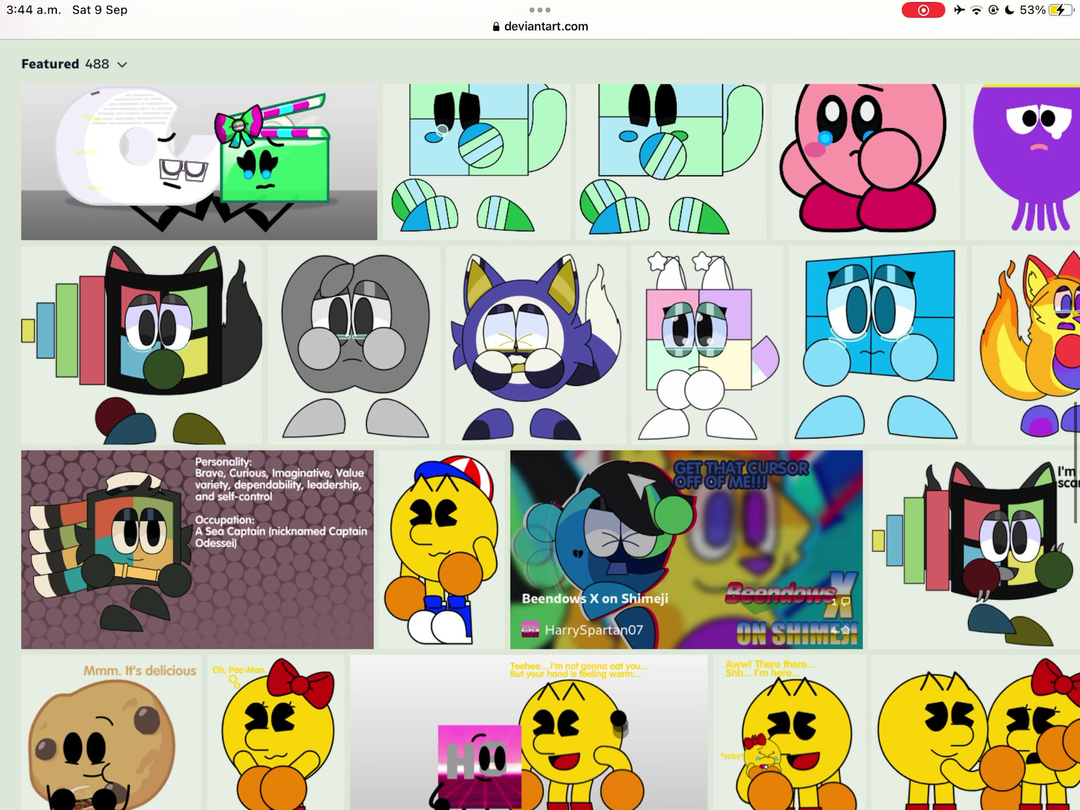Tap the orientation lock status icon
The width and height of the screenshot is (1080, 810).
point(993,10)
